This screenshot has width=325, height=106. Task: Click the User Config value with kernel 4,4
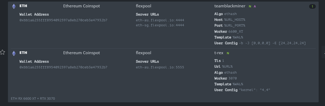(254, 90)
